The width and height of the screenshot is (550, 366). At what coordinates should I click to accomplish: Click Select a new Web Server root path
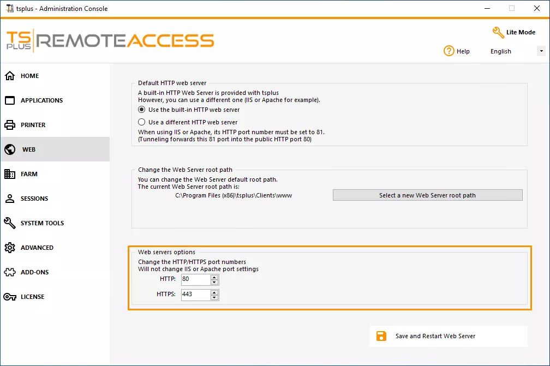[427, 195]
